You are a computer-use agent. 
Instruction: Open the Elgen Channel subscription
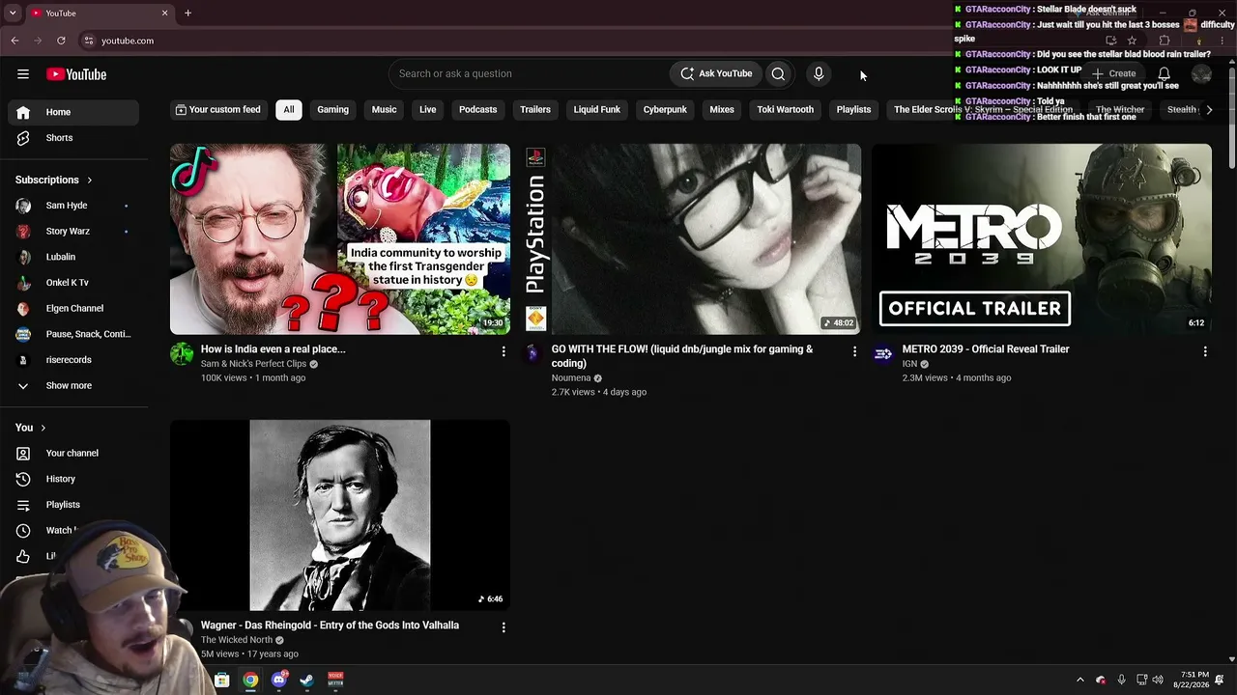(x=73, y=309)
